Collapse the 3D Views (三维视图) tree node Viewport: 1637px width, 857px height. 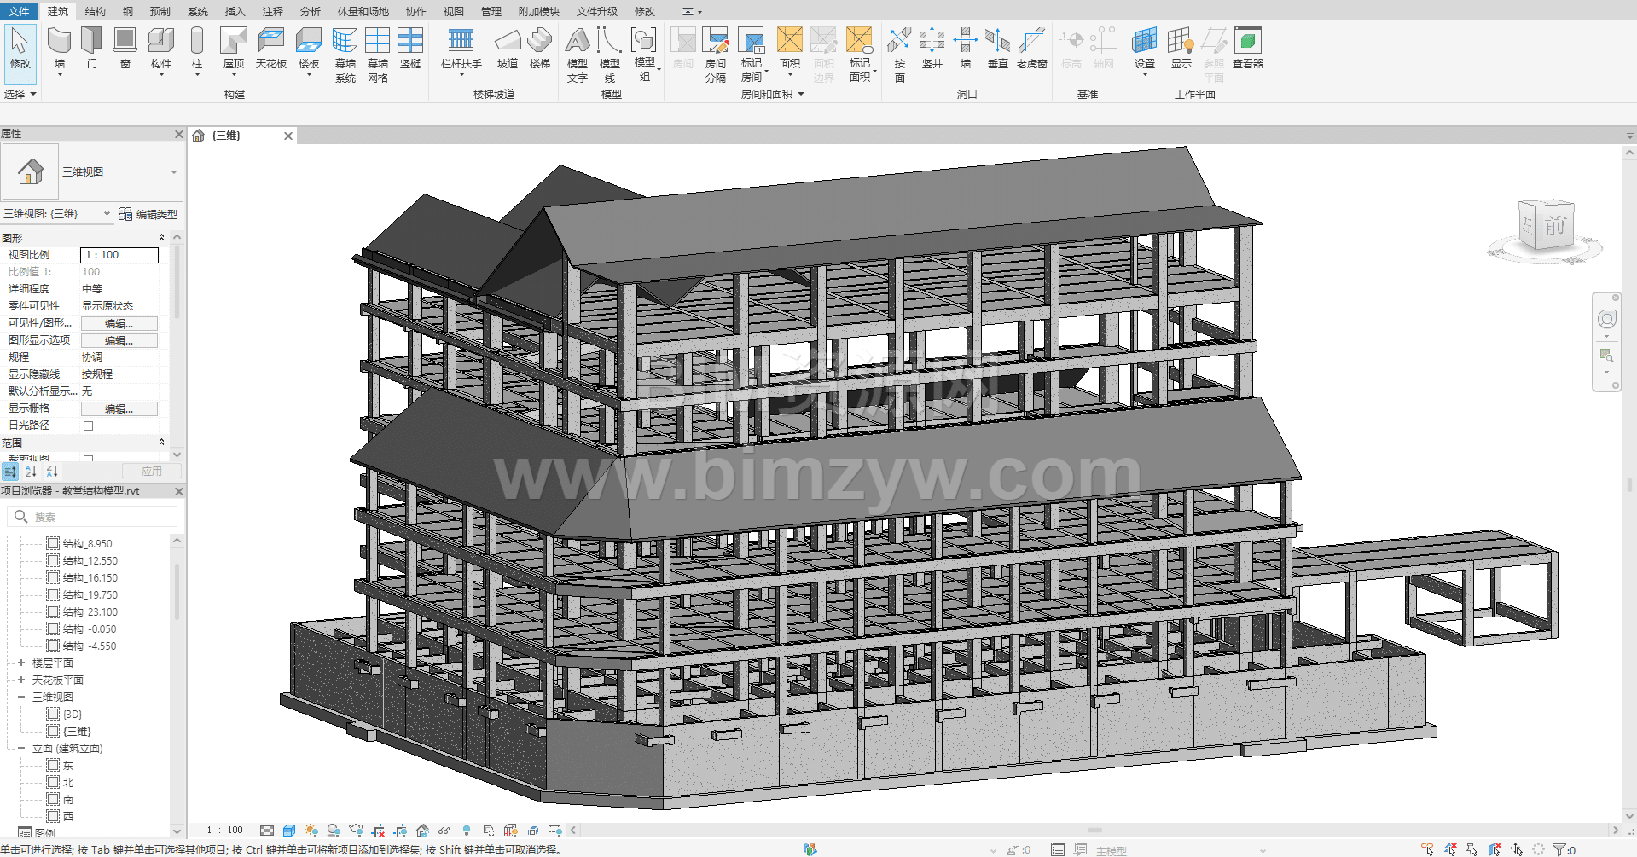click(21, 697)
